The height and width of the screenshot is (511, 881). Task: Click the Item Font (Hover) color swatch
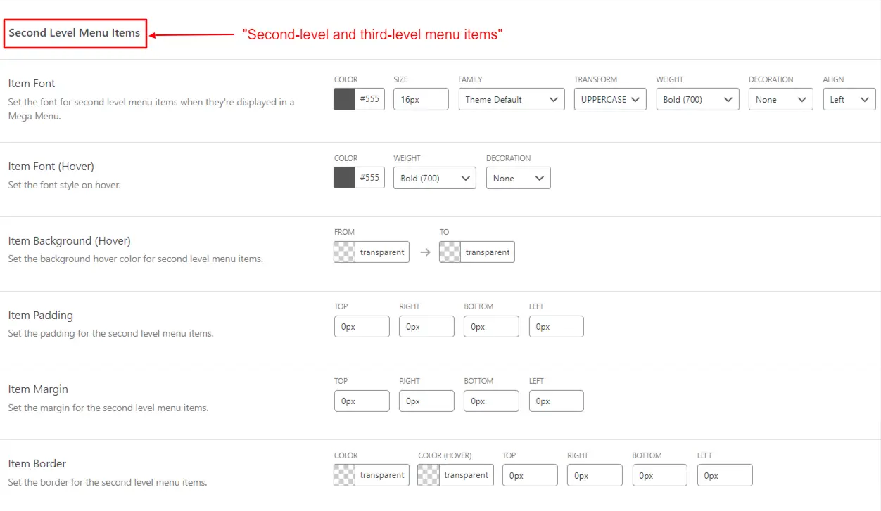pos(343,177)
